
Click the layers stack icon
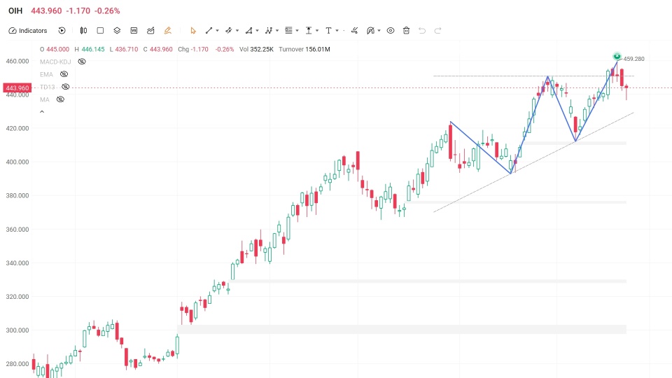click(117, 30)
